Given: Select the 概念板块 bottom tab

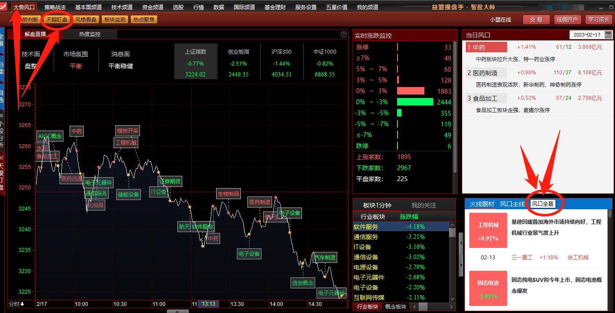Looking at the screenshot, I should 396,306.
